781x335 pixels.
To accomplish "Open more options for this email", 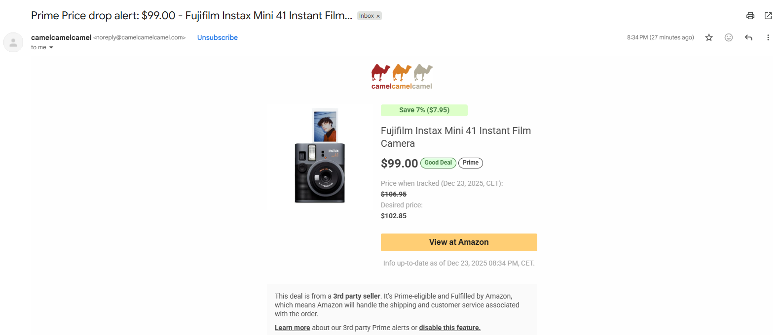I will click(x=768, y=37).
